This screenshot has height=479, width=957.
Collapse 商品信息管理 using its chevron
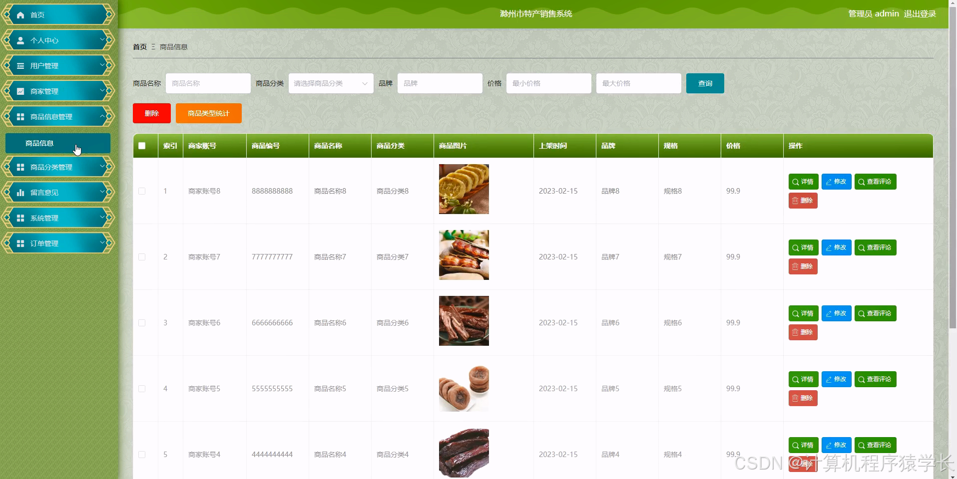(x=102, y=116)
